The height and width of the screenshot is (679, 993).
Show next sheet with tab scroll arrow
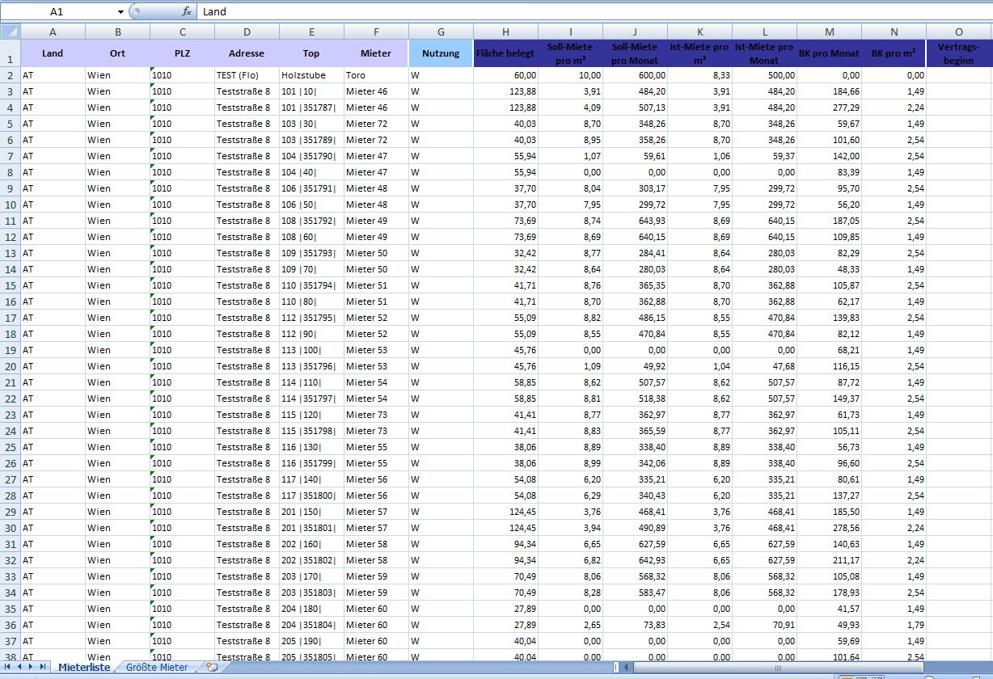(31, 667)
